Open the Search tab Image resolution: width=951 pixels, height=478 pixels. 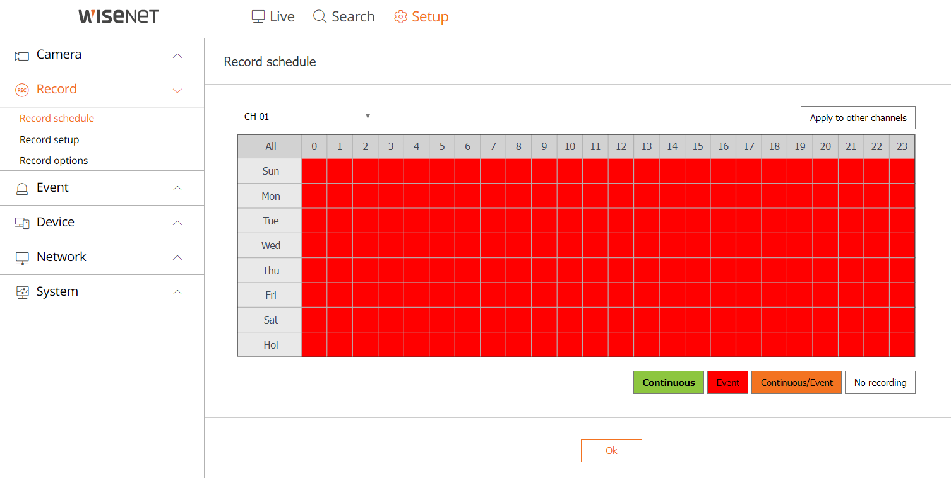(344, 17)
